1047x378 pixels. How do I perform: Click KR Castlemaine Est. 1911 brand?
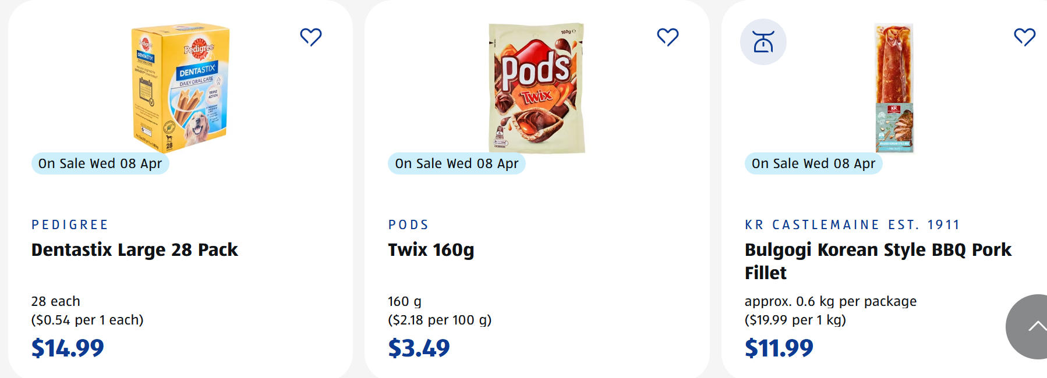coord(852,225)
